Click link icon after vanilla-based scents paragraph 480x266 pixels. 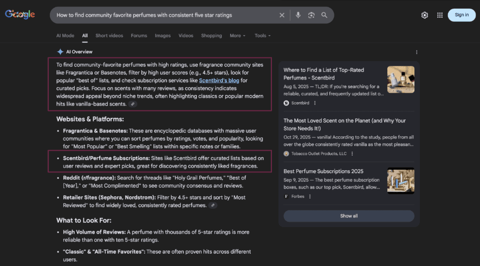[x=133, y=104]
